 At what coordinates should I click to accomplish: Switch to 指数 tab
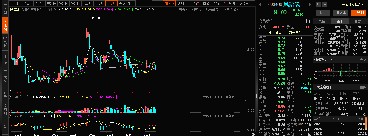(358, 21)
